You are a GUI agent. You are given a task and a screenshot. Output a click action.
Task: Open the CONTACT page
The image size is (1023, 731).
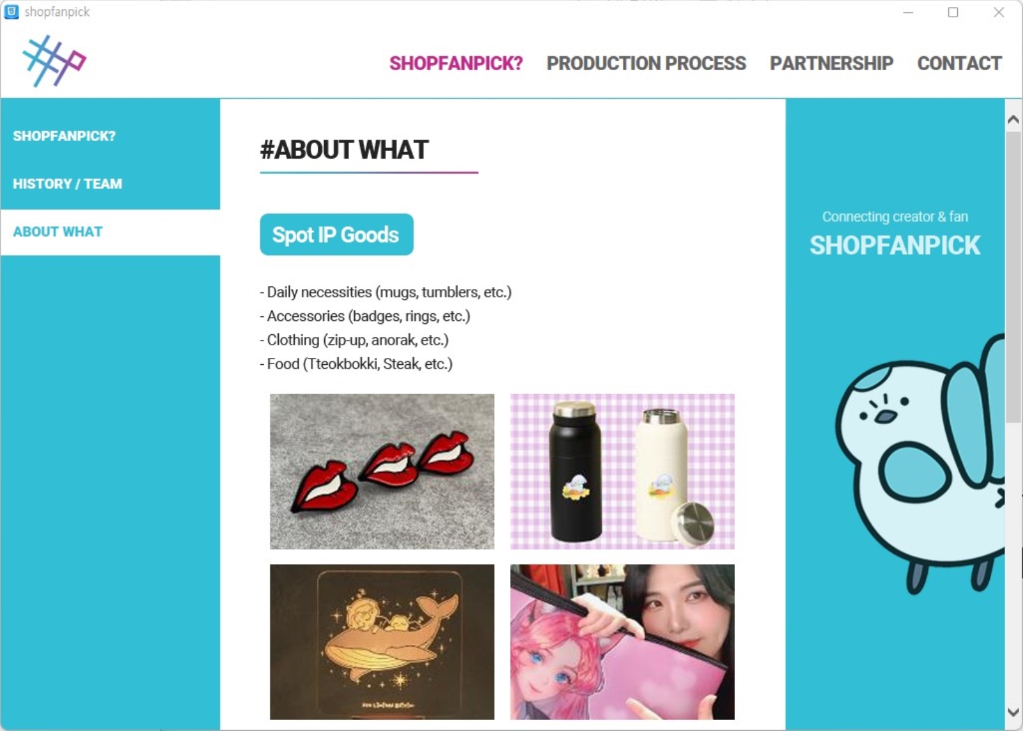click(x=959, y=63)
